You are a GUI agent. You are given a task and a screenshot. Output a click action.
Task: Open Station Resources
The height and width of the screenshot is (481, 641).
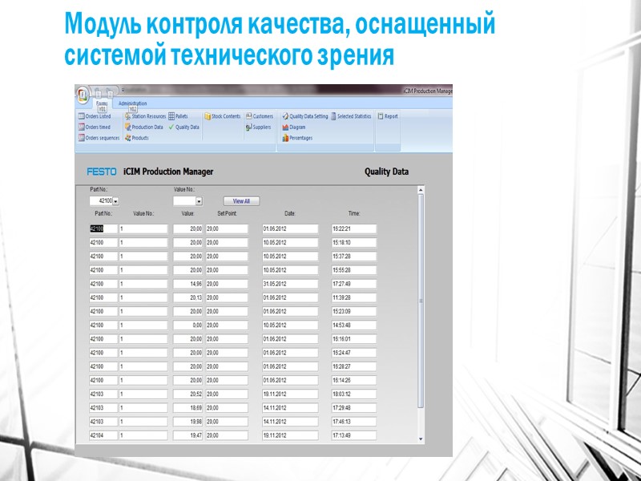pos(146,116)
